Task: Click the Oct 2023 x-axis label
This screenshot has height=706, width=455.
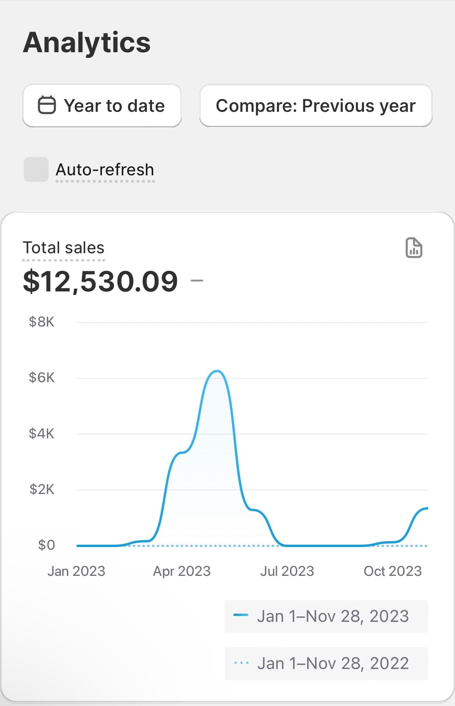Action: click(x=392, y=571)
